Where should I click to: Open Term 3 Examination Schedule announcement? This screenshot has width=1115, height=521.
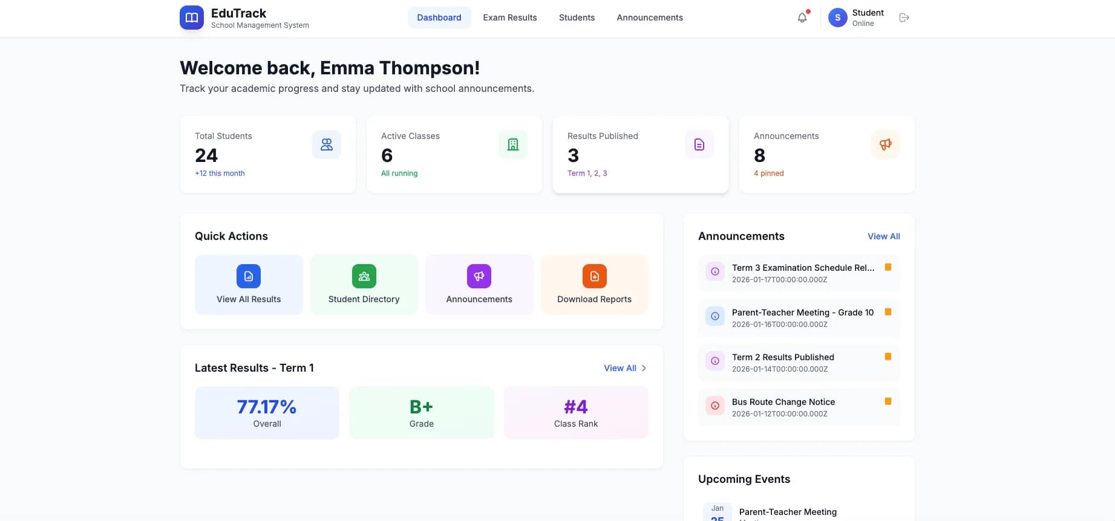click(x=802, y=268)
